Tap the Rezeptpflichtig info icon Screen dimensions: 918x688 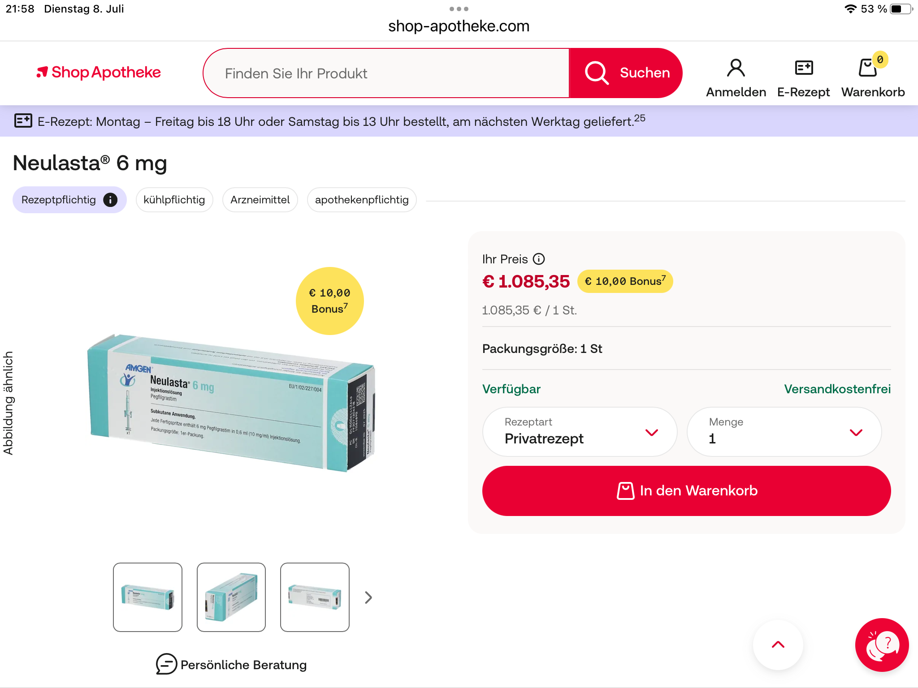pos(110,200)
